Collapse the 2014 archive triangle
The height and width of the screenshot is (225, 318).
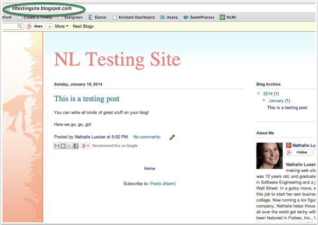click(x=259, y=93)
